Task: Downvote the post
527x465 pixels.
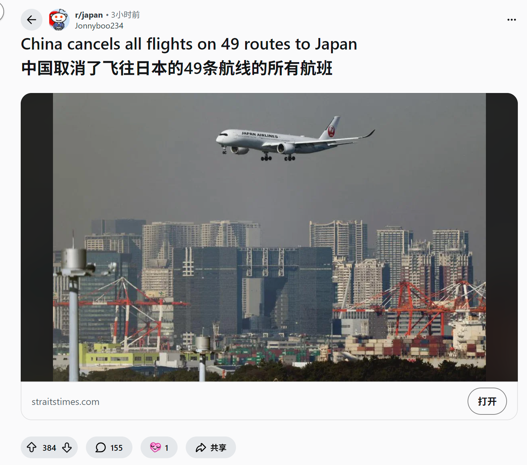Action: pyautogui.click(x=67, y=447)
